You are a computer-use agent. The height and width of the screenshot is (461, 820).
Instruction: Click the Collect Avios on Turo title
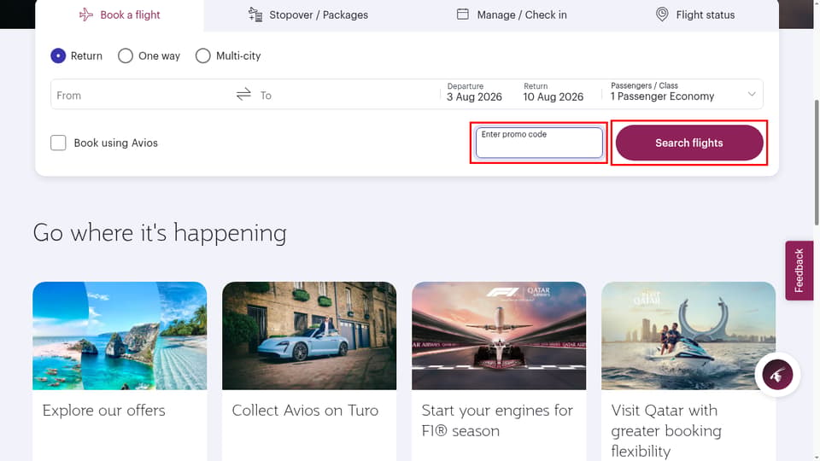(305, 411)
